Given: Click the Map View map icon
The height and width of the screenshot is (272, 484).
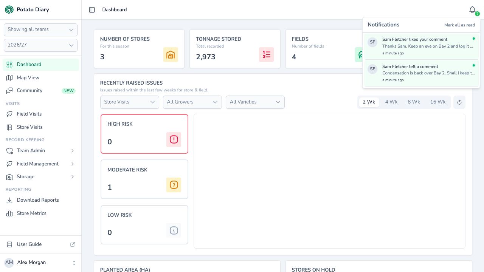Looking at the screenshot, I should coord(9,77).
